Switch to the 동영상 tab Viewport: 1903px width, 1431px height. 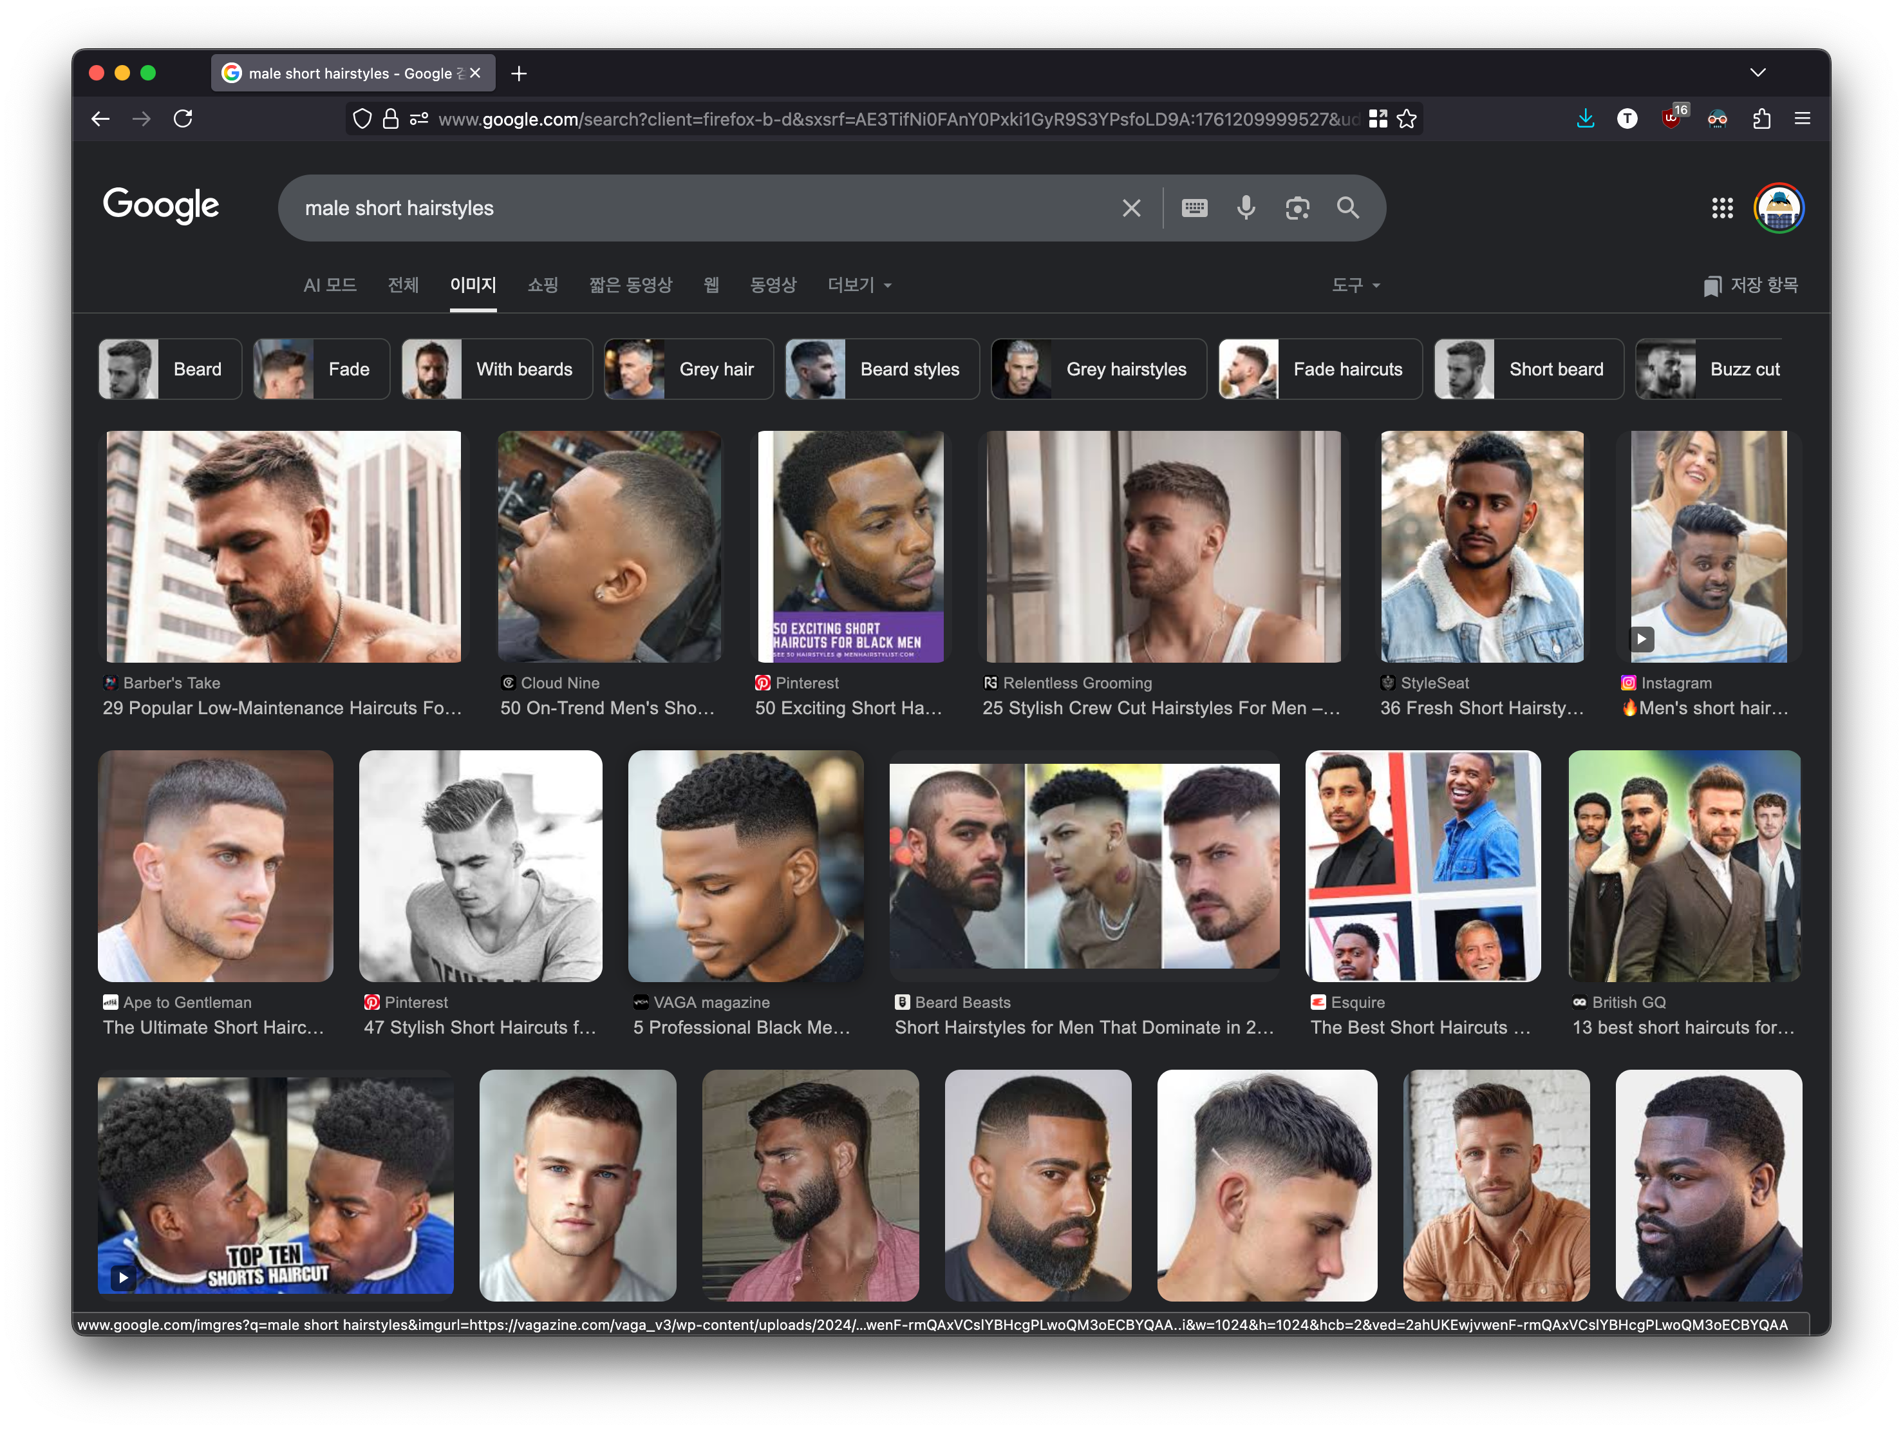(x=773, y=285)
